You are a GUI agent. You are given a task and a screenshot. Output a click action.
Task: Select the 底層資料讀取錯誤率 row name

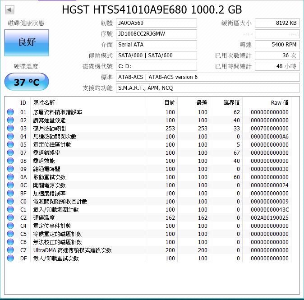coord(57,112)
